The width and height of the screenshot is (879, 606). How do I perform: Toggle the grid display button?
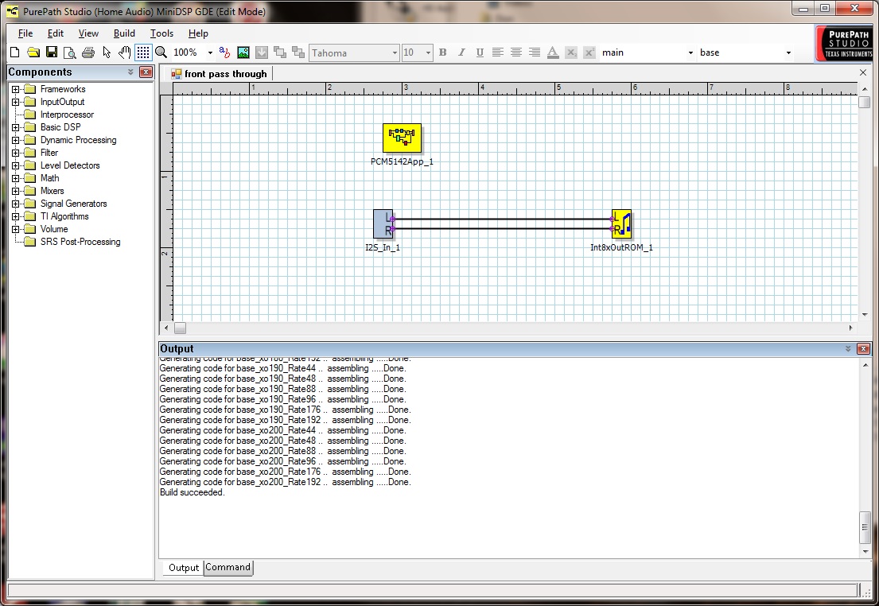tap(143, 52)
